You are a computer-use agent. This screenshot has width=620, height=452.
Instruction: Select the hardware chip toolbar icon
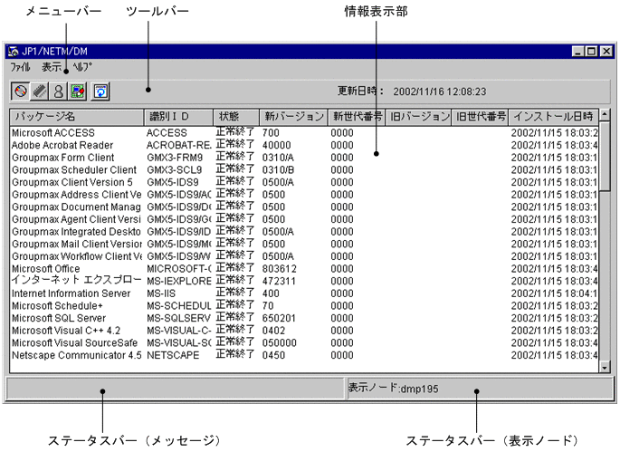click(39, 91)
